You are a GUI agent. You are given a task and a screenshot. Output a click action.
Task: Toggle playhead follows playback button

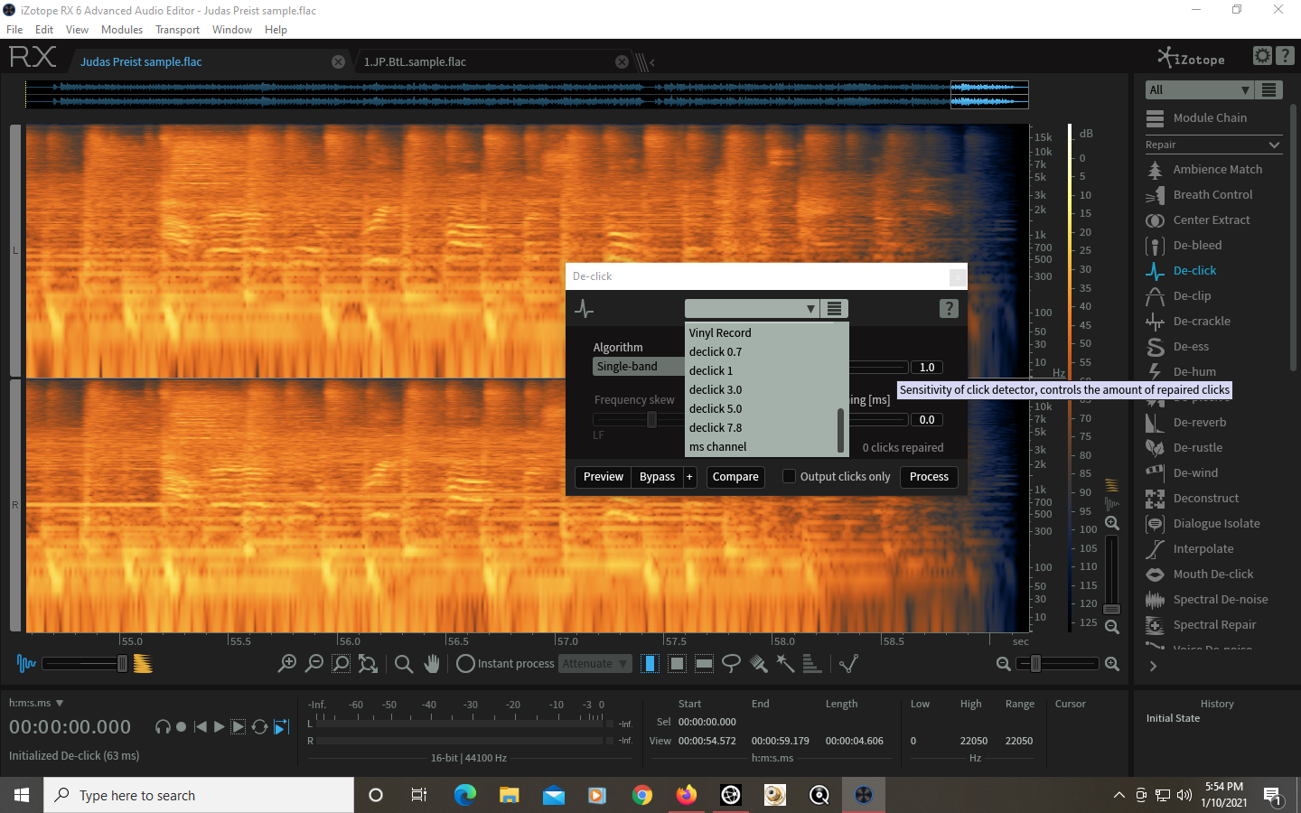point(281,727)
